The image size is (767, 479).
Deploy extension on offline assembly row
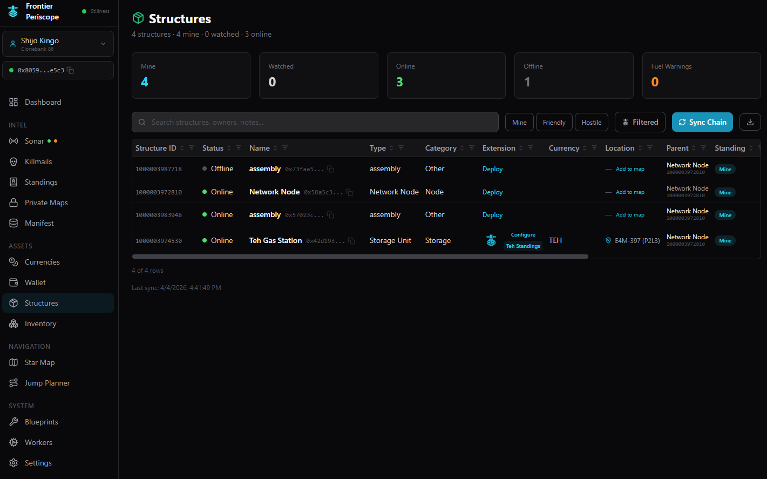click(x=492, y=169)
